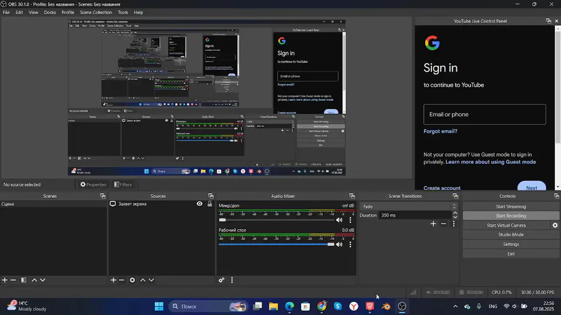The width and height of the screenshot is (561, 315).
Task: Open Windows Start menu
Action: click(x=159, y=306)
